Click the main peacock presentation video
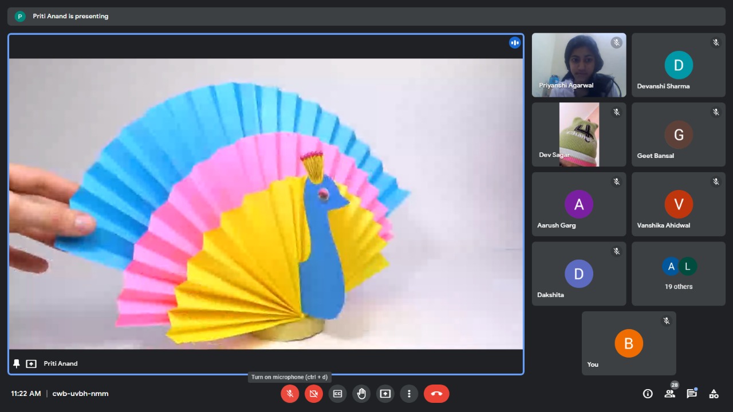 click(266, 204)
